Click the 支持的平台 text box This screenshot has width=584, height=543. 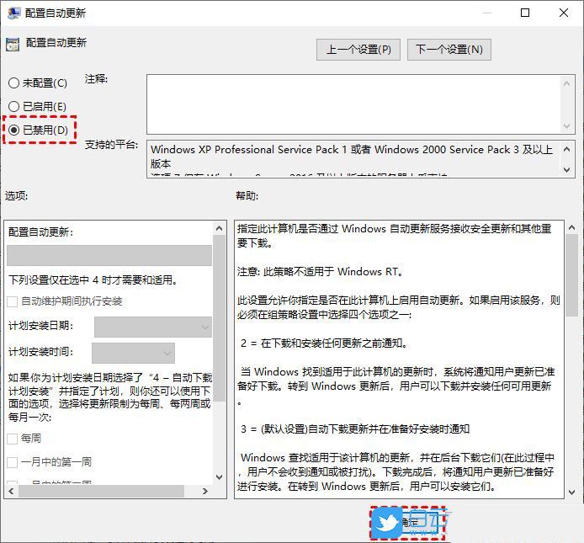[353, 159]
